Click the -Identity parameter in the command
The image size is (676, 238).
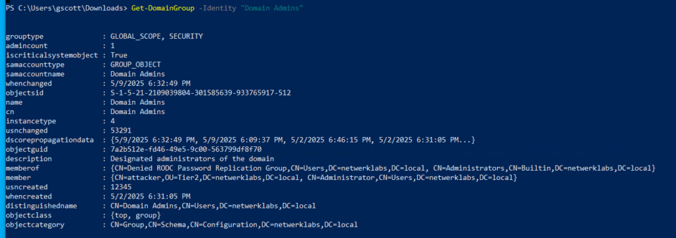tap(218, 8)
